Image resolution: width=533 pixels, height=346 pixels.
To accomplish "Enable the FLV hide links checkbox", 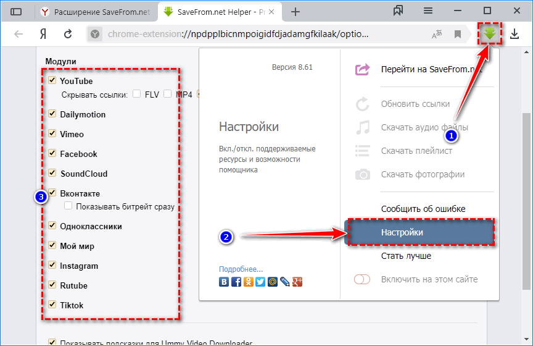I will 137,94.
